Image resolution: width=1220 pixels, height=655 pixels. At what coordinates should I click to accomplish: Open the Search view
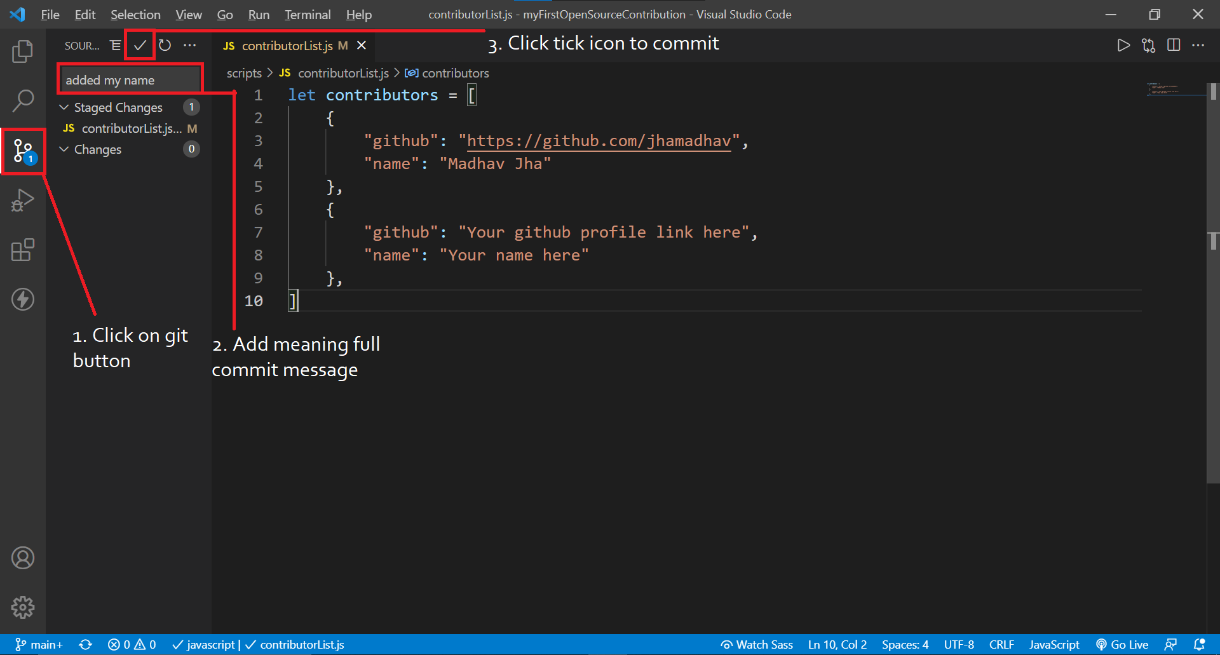click(x=23, y=100)
